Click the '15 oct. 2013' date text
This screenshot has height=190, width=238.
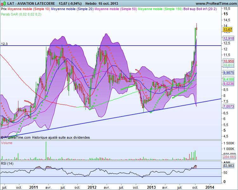(108, 3)
